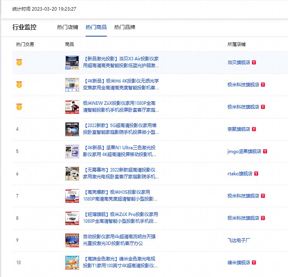Open 坚果N1 Ultra product thumbnail
Viewport: 288px width, 277px height.
pyautogui.click(x=72, y=152)
